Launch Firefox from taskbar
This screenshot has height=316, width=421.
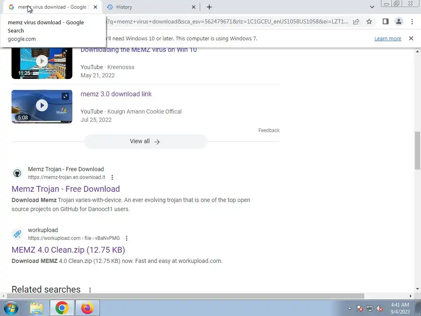click(88, 308)
